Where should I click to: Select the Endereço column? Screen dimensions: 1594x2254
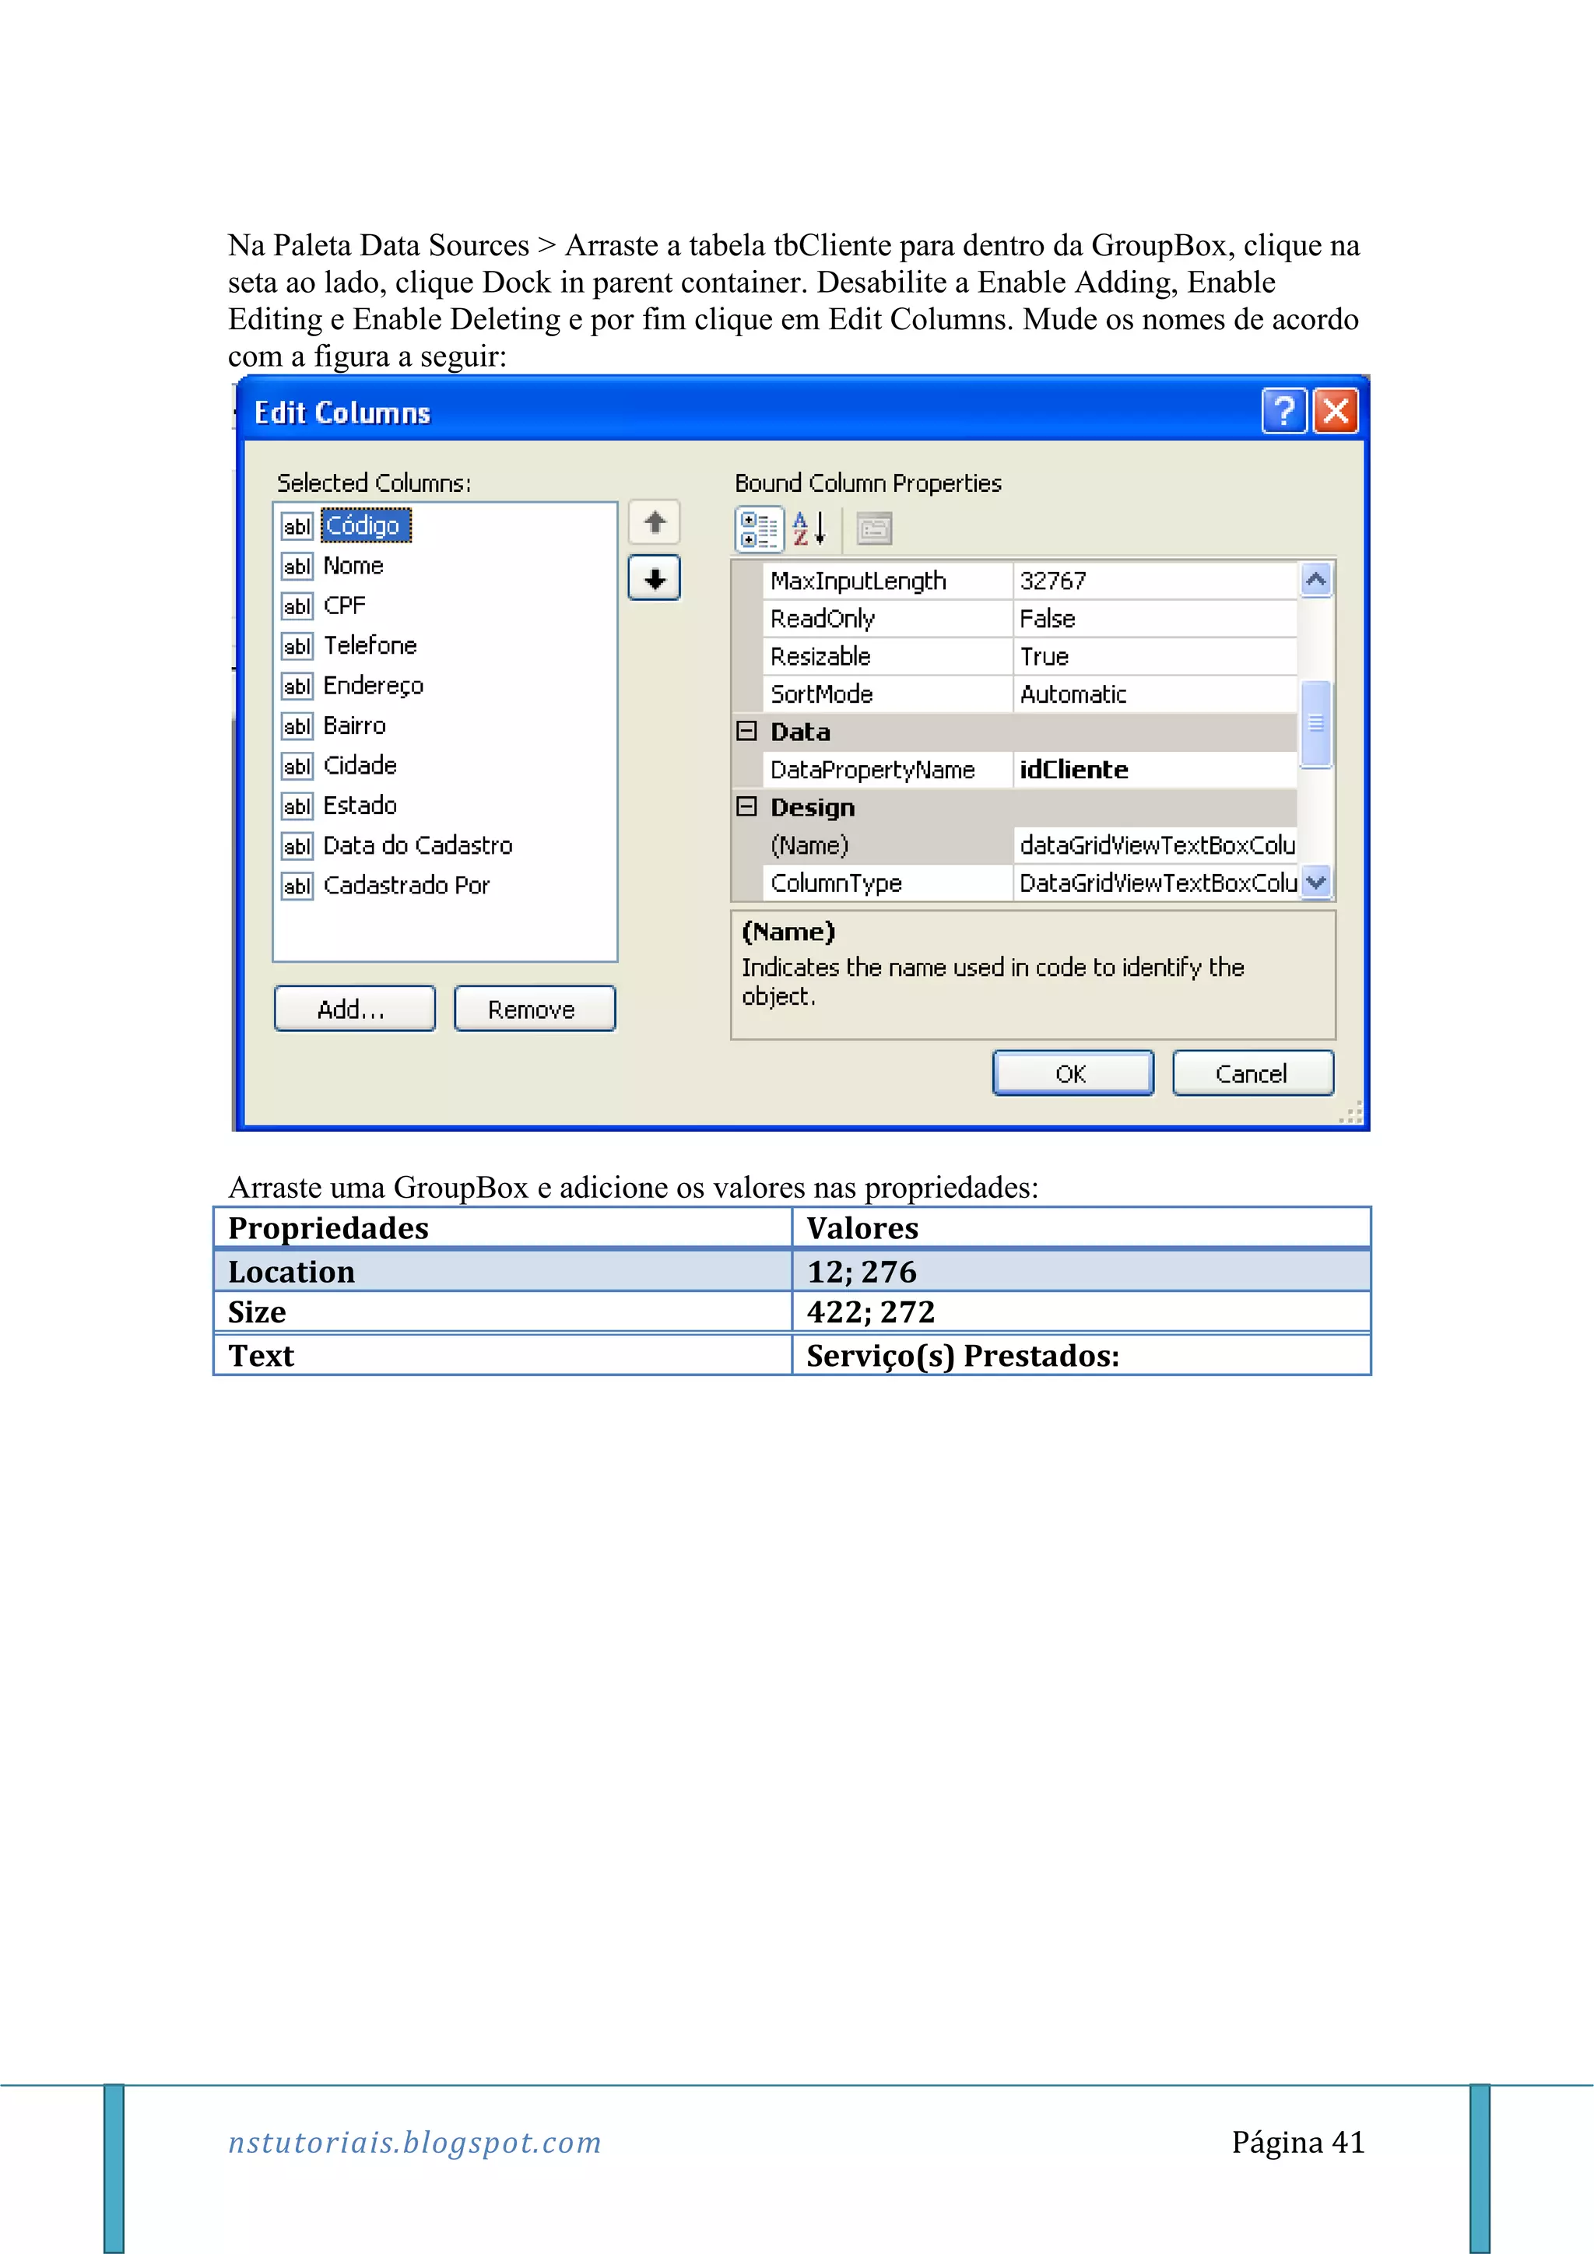(x=373, y=686)
